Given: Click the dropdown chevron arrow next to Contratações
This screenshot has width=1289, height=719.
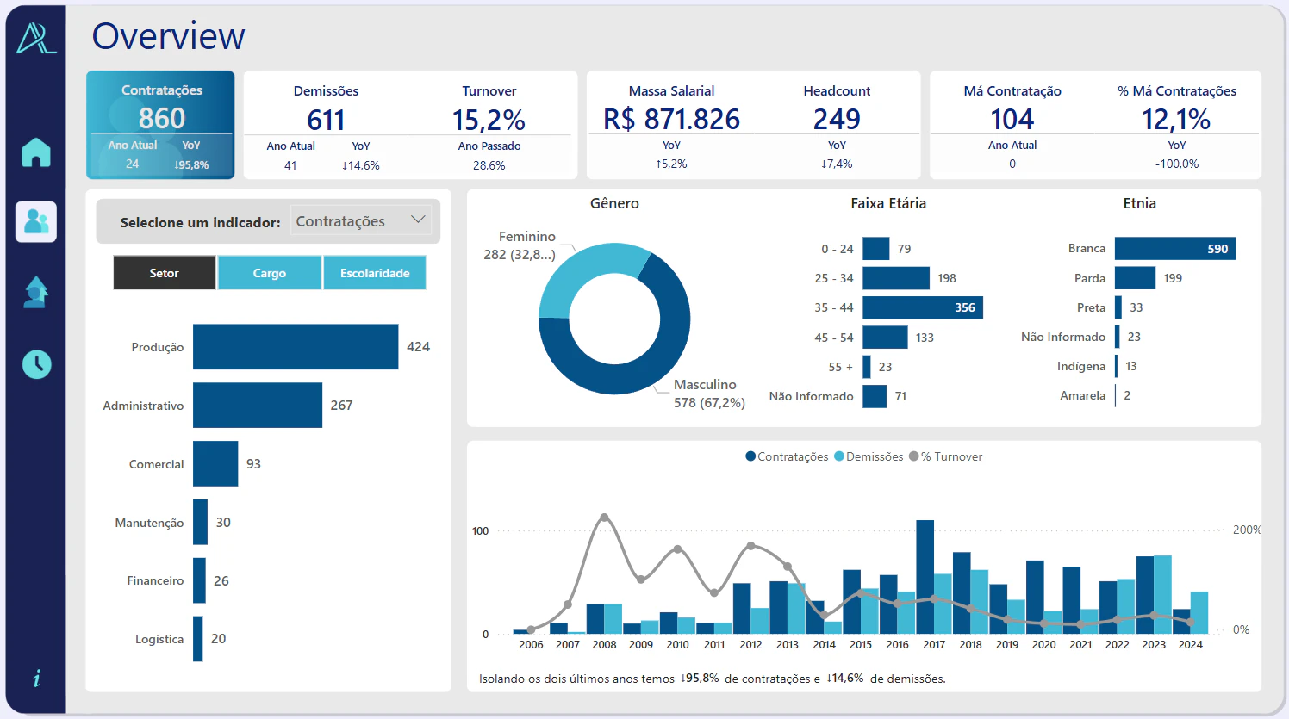Looking at the screenshot, I should click(419, 220).
